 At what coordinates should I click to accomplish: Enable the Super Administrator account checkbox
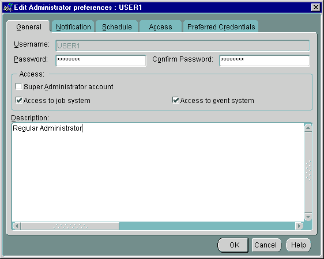tap(19, 86)
